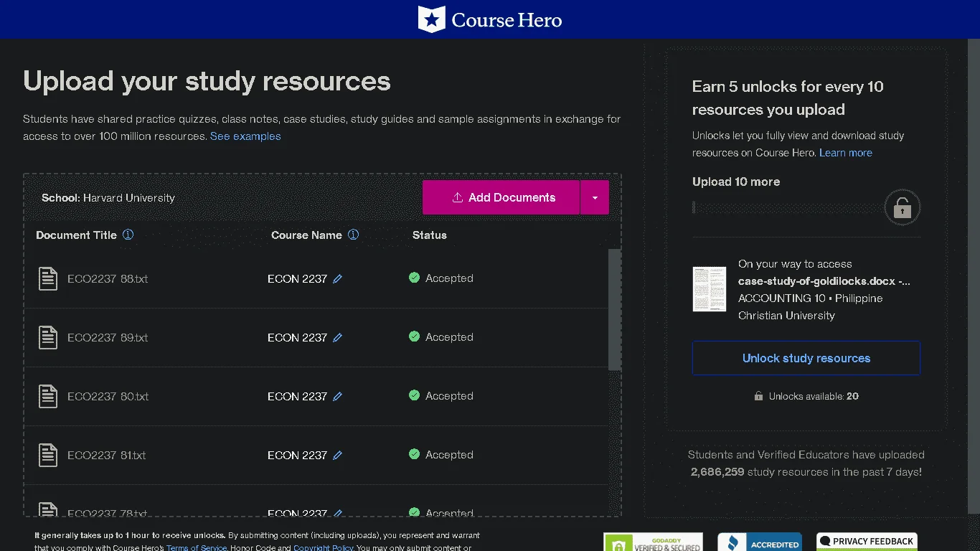Show Document Title info tooltip icon
This screenshot has height=551, width=980.
(128, 235)
